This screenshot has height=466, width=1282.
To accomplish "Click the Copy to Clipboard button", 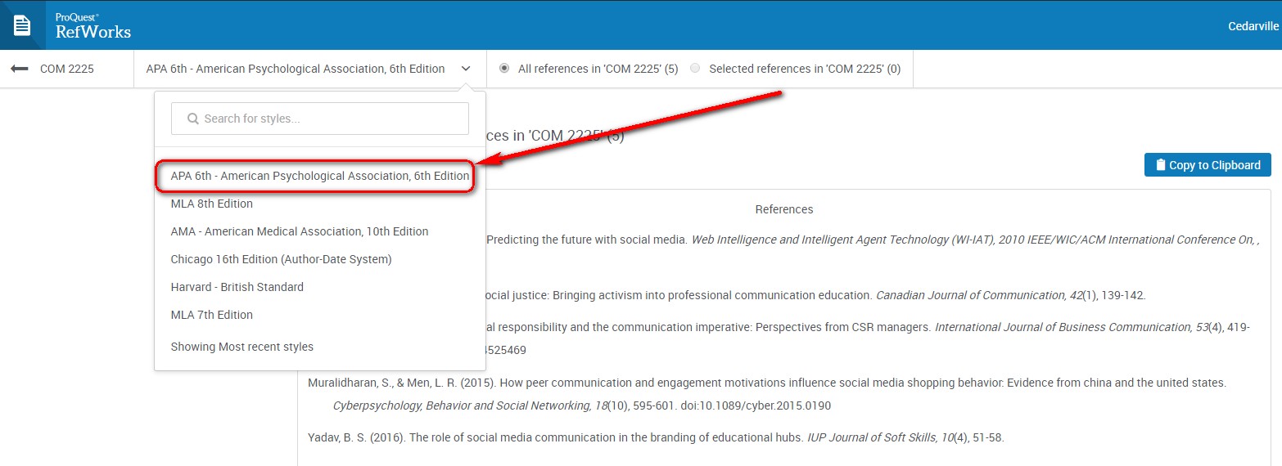I will tap(1208, 165).
